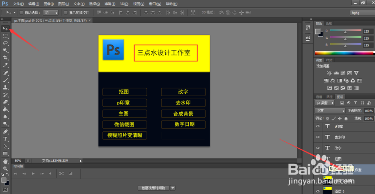Open the 滤镜(T) menu
This screenshot has width=375, height=194.
[x=109, y=4]
